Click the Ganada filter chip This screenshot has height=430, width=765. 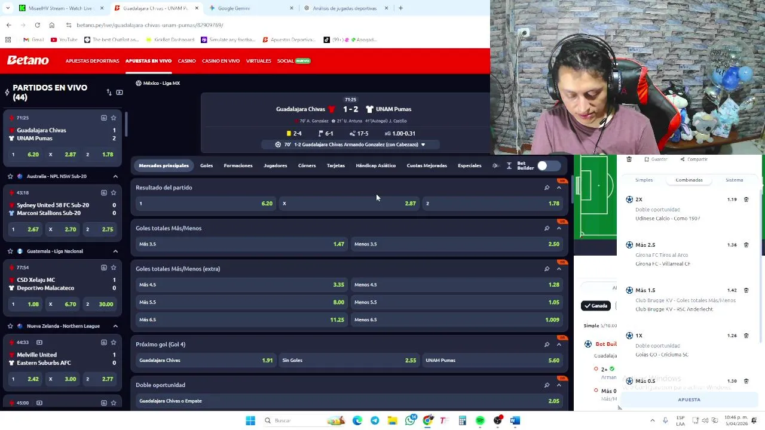point(595,306)
